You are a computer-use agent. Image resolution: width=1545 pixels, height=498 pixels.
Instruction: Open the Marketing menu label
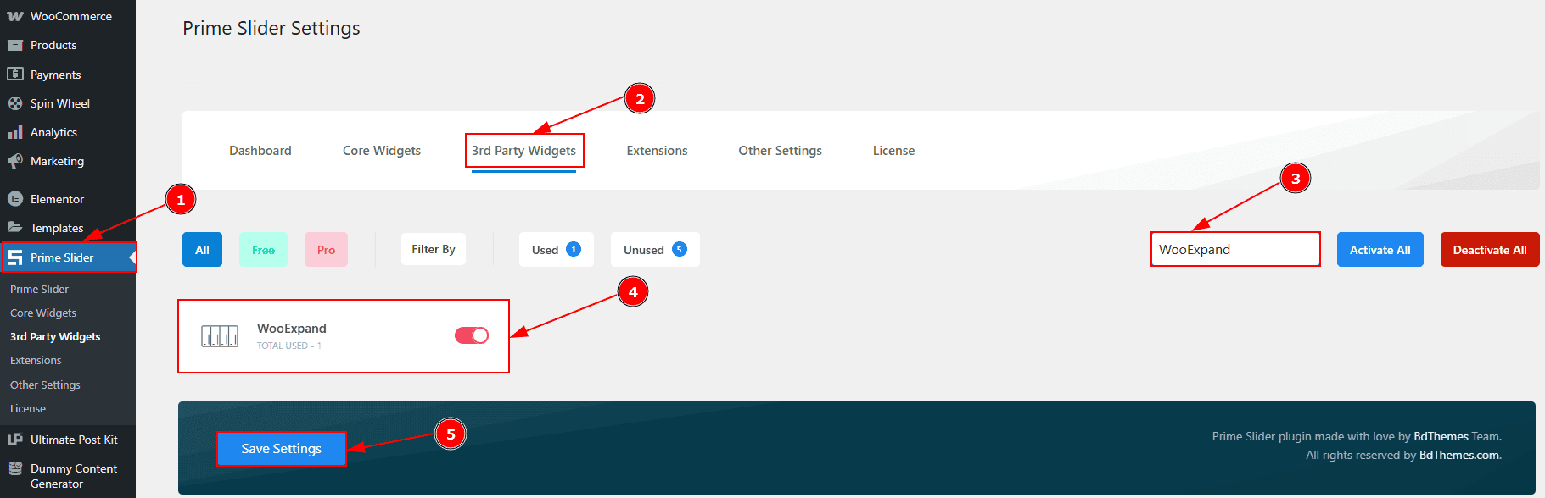tap(58, 161)
